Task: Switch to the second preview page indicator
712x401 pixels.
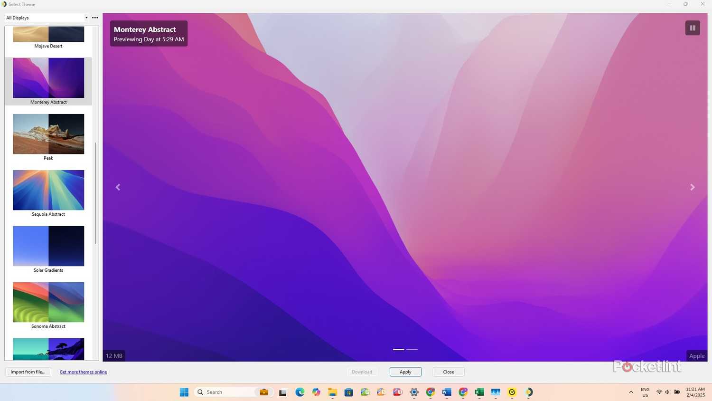Action: tap(412, 349)
